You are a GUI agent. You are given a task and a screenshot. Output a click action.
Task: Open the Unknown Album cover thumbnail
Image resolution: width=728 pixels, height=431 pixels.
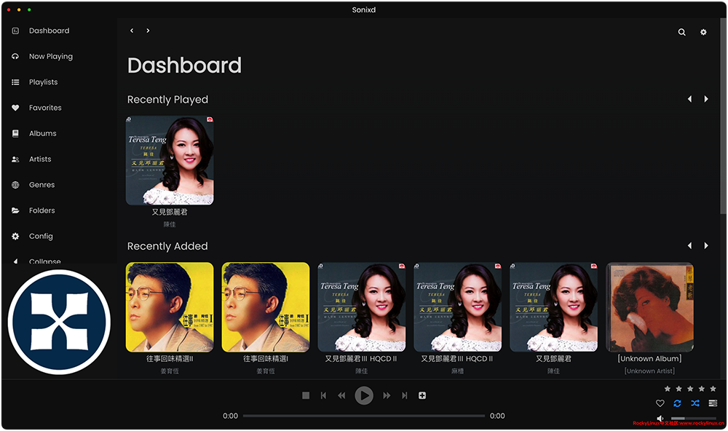[649, 307]
